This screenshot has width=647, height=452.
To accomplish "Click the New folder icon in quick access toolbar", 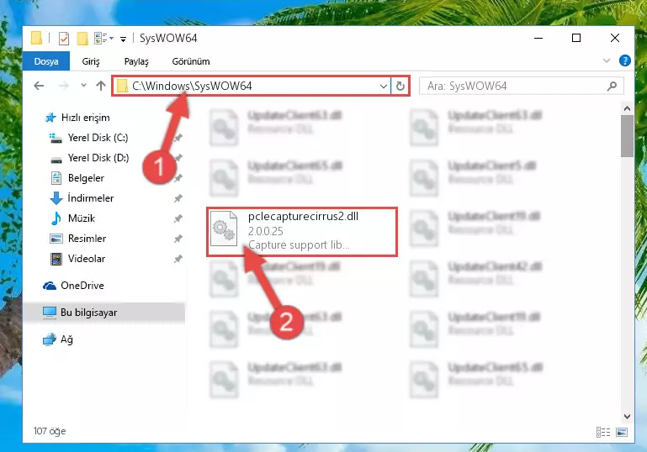I will [x=82, y=39].
